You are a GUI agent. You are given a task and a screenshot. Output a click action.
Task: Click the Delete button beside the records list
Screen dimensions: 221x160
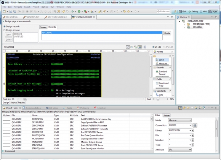point(167,33)
